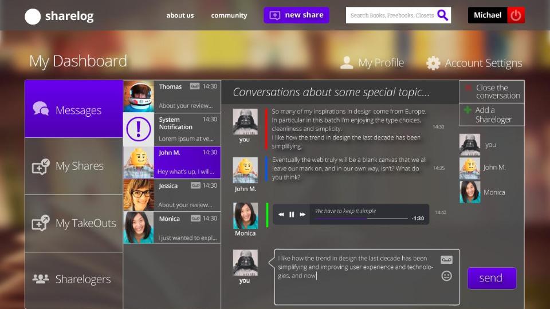Click the search books input field

pyautogui.click(x=391, y=15)
